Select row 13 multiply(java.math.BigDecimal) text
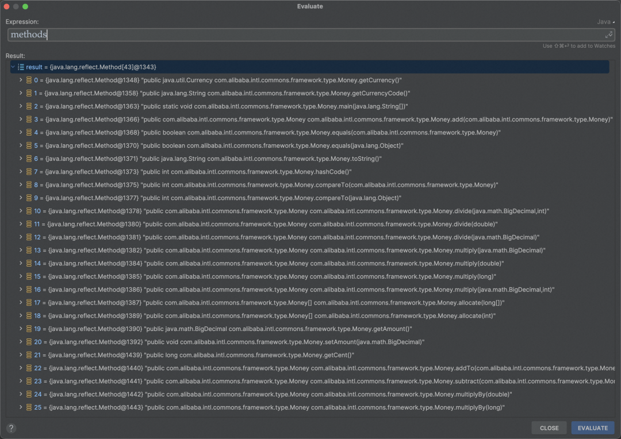The height and width of the screenshot is (439, 621). 500,250
